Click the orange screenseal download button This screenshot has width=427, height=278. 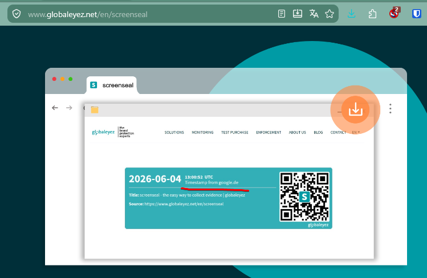[x=355, y=109]
